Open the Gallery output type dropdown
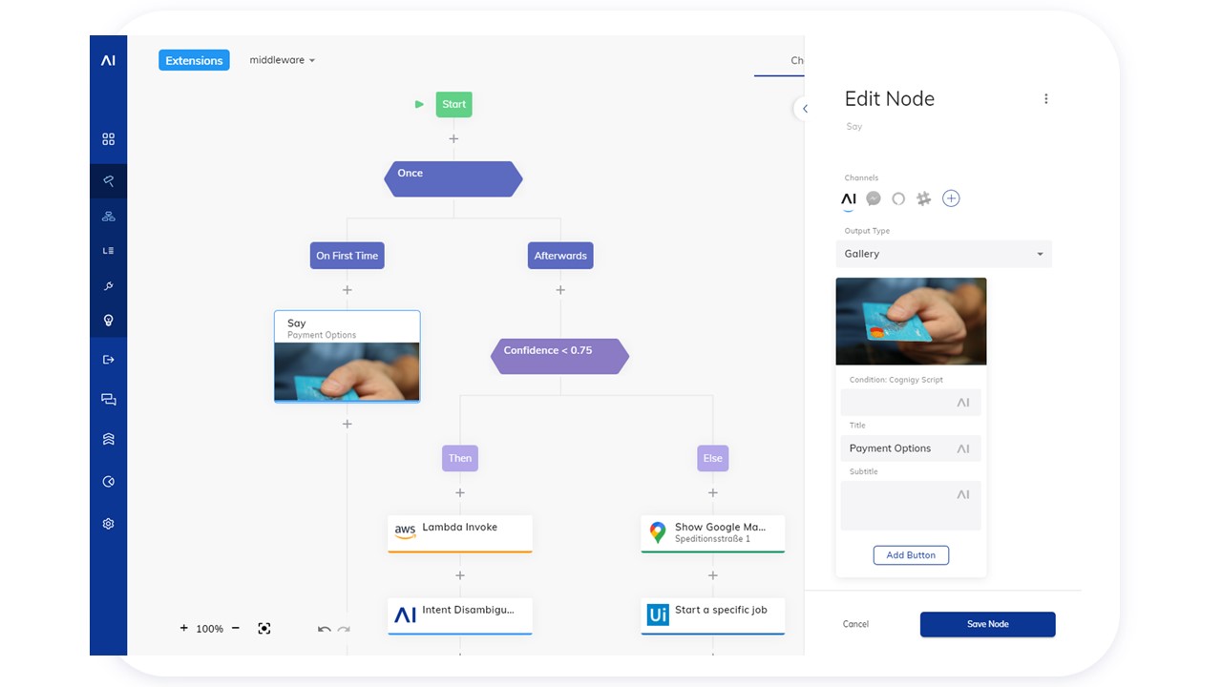This screenshot has width=1222, height=687. pyautogui.click(x=943, y=254)
